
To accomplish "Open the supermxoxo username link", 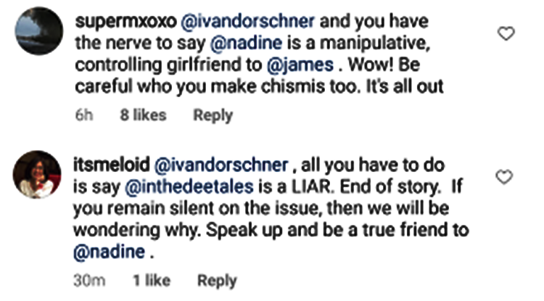I will (x=120, y=22).
